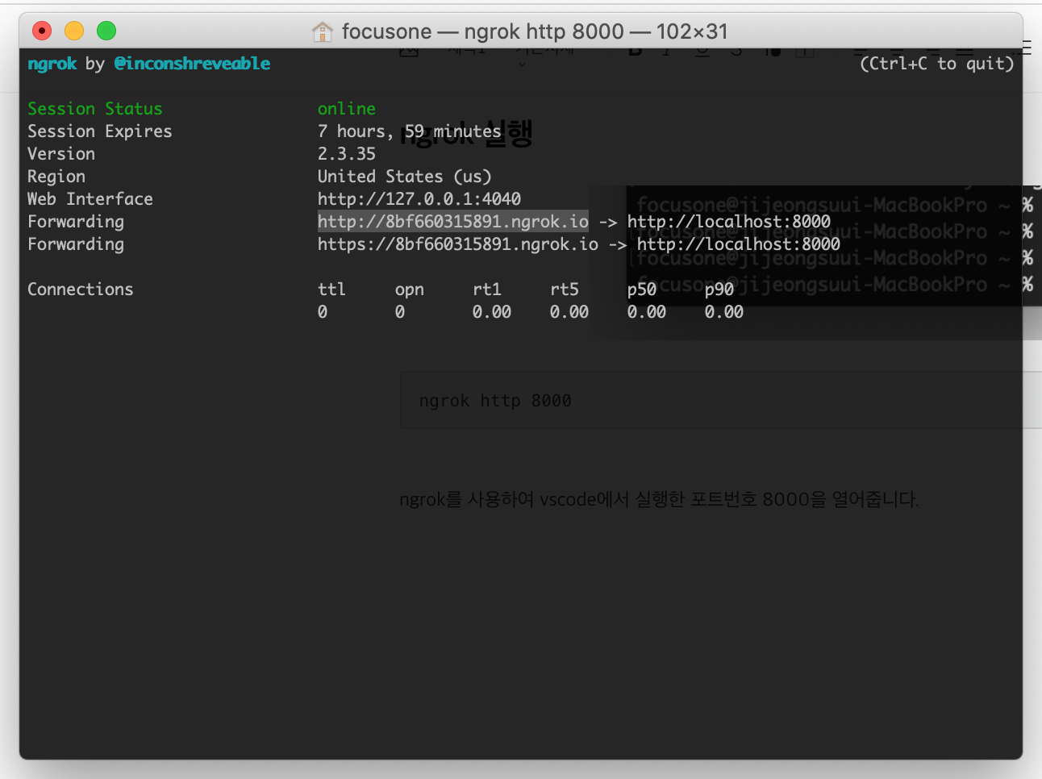The image size is (1042, 779).
Task: Click the 'Session Expires' label
Action: click(100, 131)
